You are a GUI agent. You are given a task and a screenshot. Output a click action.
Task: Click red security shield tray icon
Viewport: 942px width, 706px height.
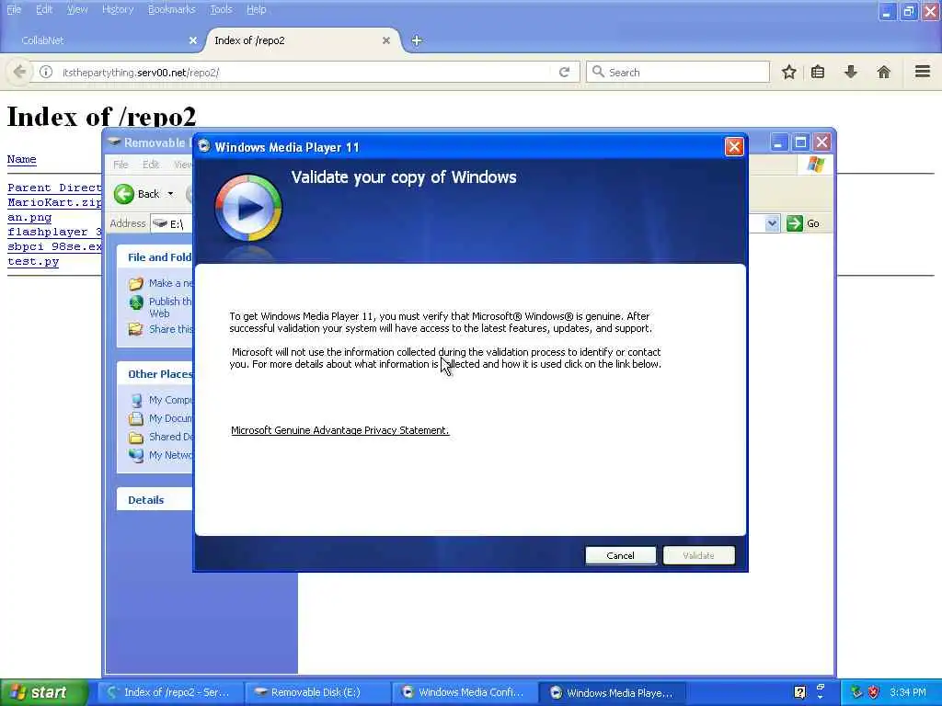(874, 692)
